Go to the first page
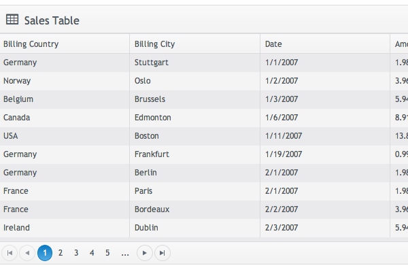The height and width of the screenshot is (272, 408). click(x=10, y=253)
